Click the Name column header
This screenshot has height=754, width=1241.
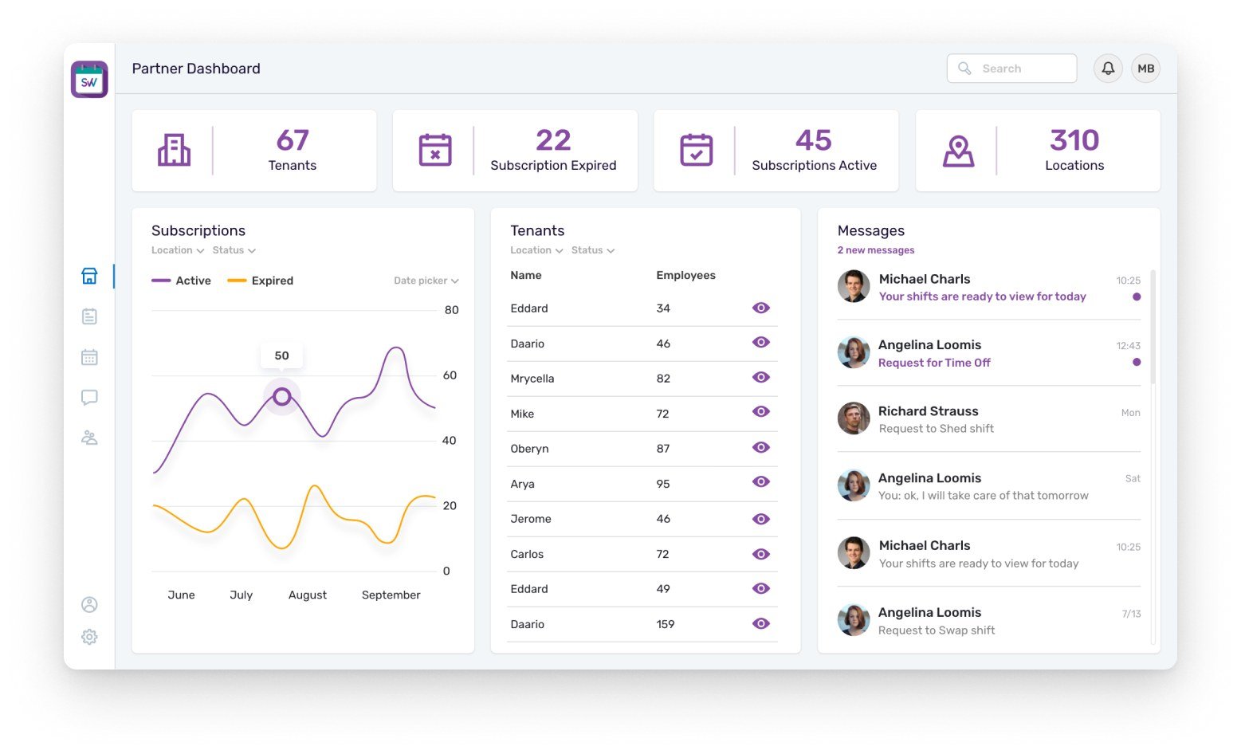point(526,275)
